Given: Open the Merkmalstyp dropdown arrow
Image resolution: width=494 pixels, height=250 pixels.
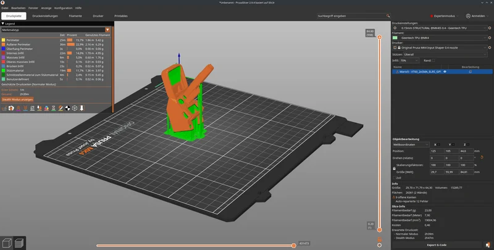Looking at the screenshot, I should point(107,30).
